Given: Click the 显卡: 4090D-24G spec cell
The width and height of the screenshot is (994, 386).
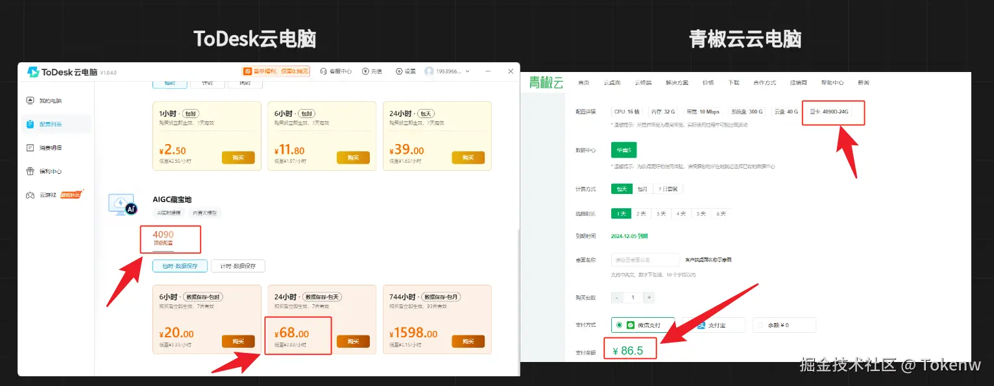Looking at the screenshot, I should coord(829,112).
